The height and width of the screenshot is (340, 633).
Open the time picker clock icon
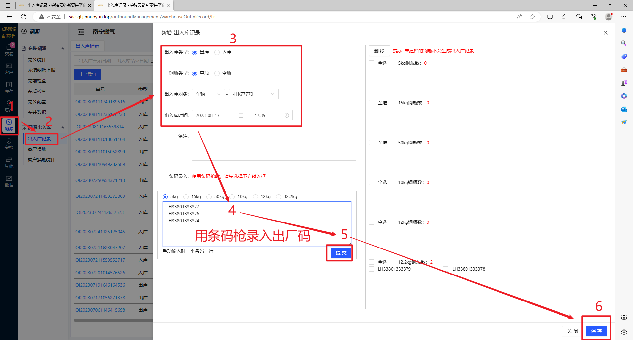coord(287,115)
